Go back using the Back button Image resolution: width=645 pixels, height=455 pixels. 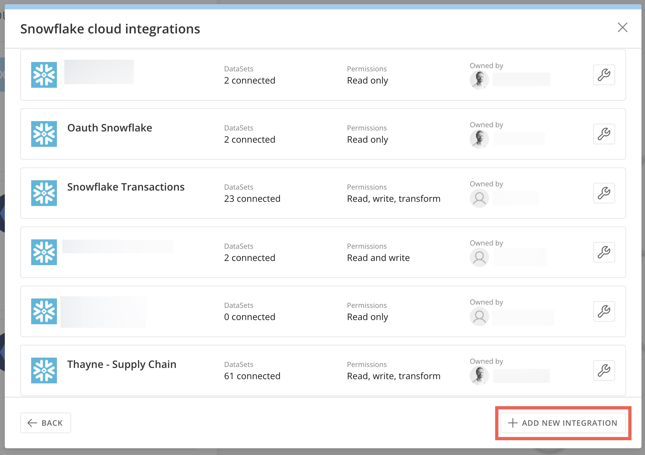(46, 423)
